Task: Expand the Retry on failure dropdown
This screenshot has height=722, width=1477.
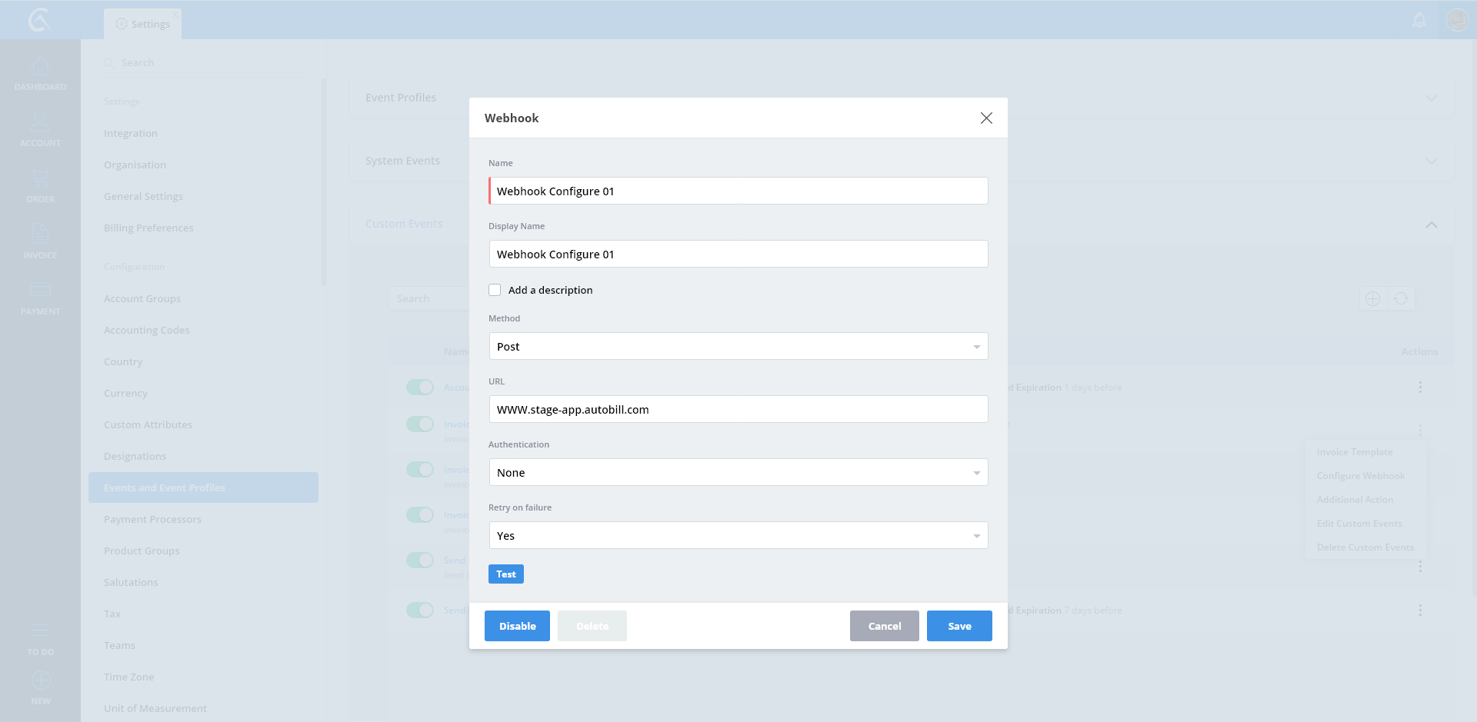Action: point(738,535)
